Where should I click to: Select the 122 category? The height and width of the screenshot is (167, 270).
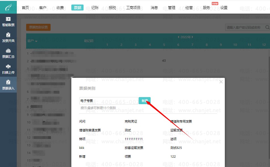(173, 157)
